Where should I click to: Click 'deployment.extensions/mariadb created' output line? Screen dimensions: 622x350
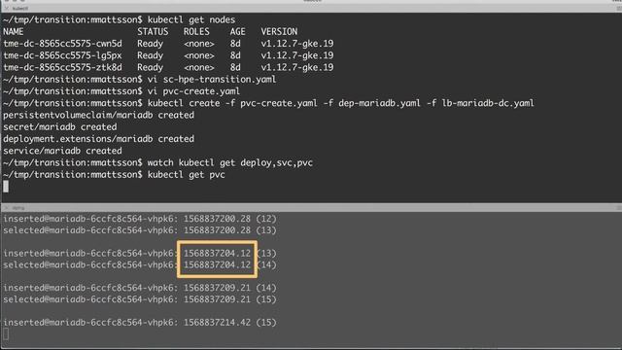[x=99, y=139]
